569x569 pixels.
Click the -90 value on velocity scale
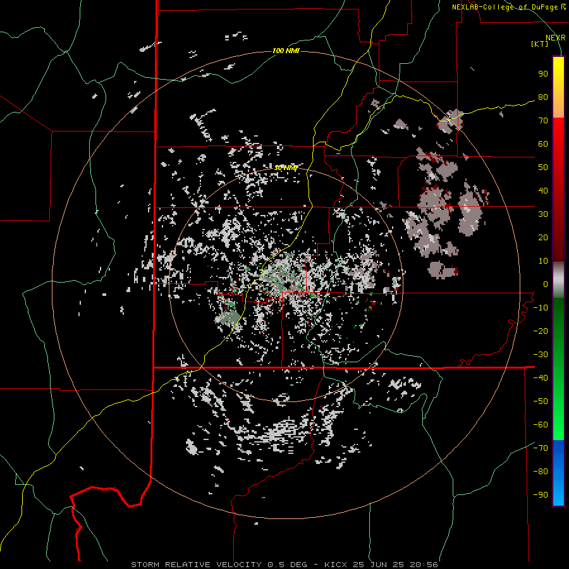coord(541,494)
